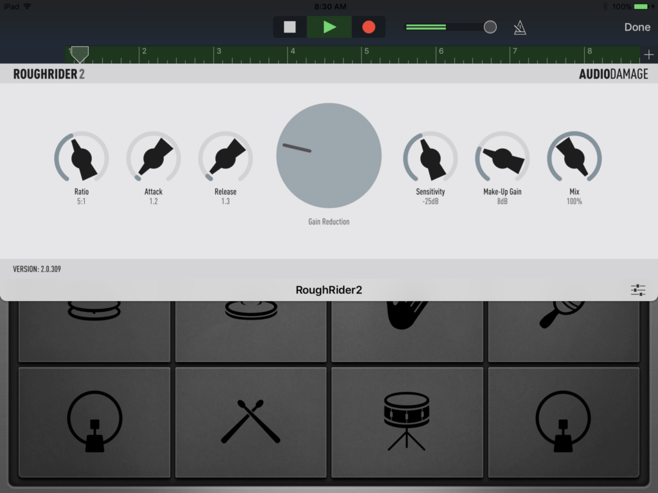658x493 pixels.
Task: Tap the red record button
Action: [368, 27]
